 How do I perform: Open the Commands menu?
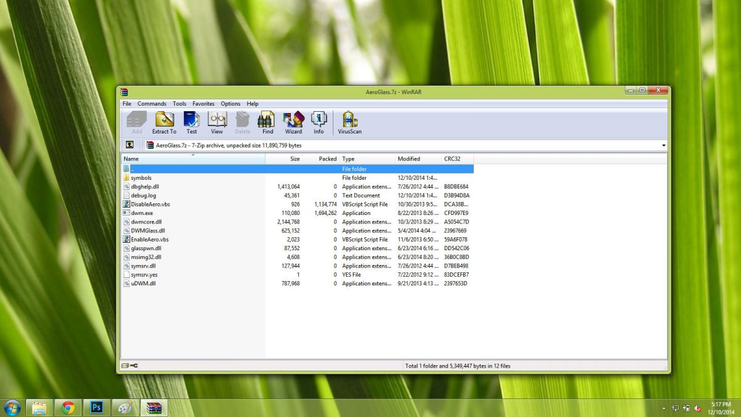point(152,104)
